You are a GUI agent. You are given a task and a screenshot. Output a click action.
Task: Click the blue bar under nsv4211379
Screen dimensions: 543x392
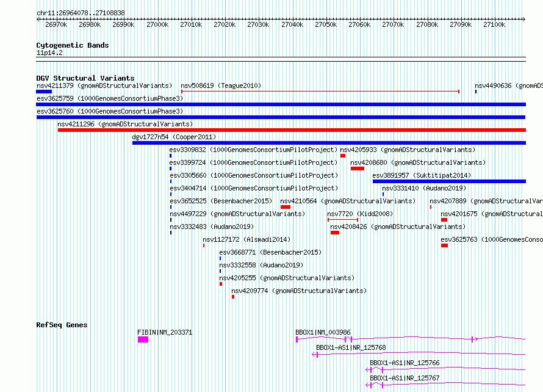coord(44,92)
